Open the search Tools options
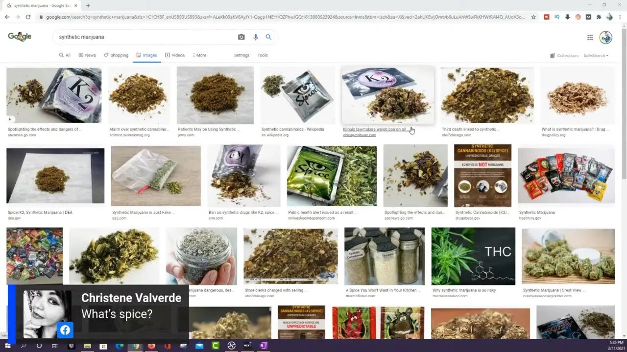Screen dimensions: 627x352 (x=263, y=55)
